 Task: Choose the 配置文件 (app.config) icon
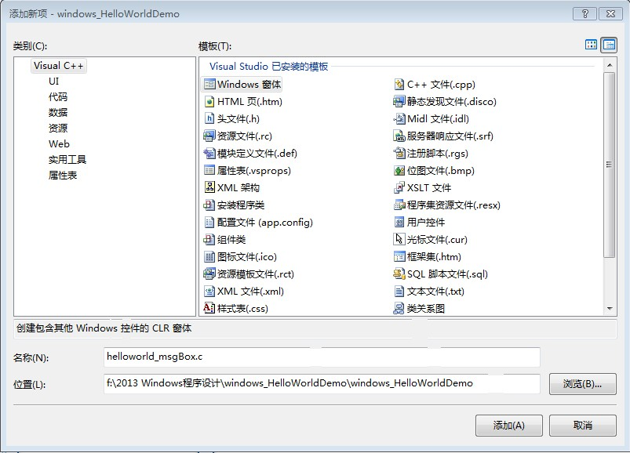click(209, 223)
